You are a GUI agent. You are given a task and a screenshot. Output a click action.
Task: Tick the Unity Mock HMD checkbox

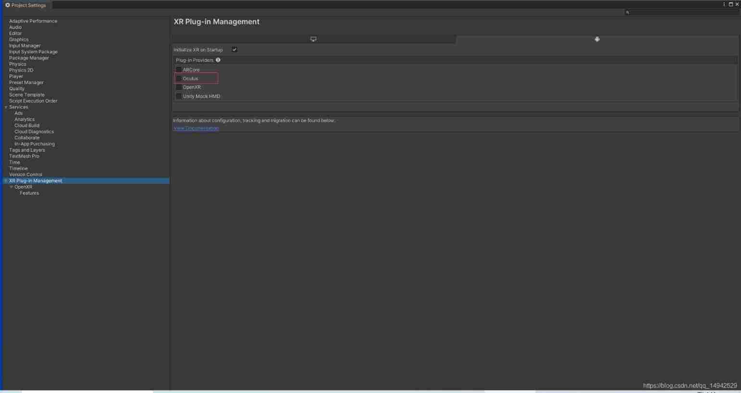(x=179, y=96)
